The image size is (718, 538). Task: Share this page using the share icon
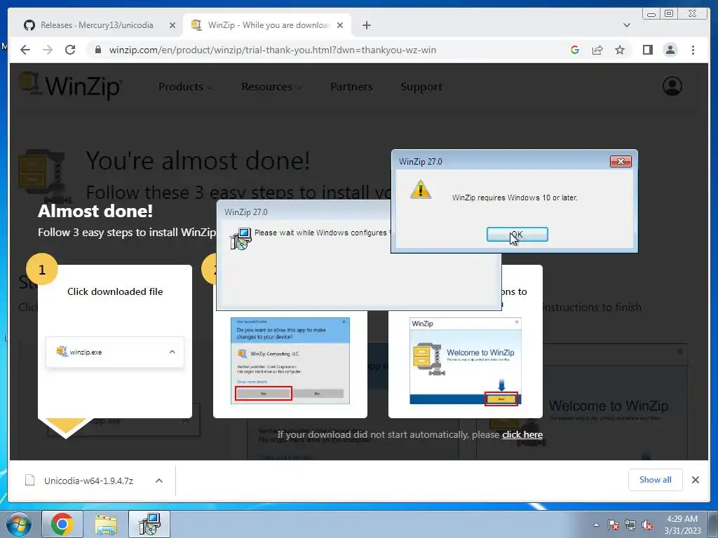coord(597,50)
